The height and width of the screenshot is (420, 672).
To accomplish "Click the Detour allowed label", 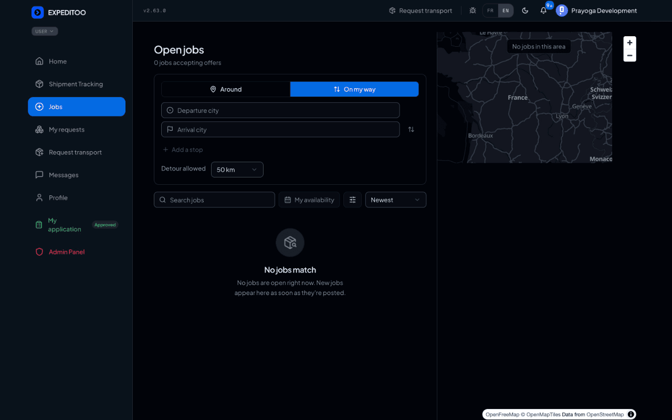I will pos(183,169).
